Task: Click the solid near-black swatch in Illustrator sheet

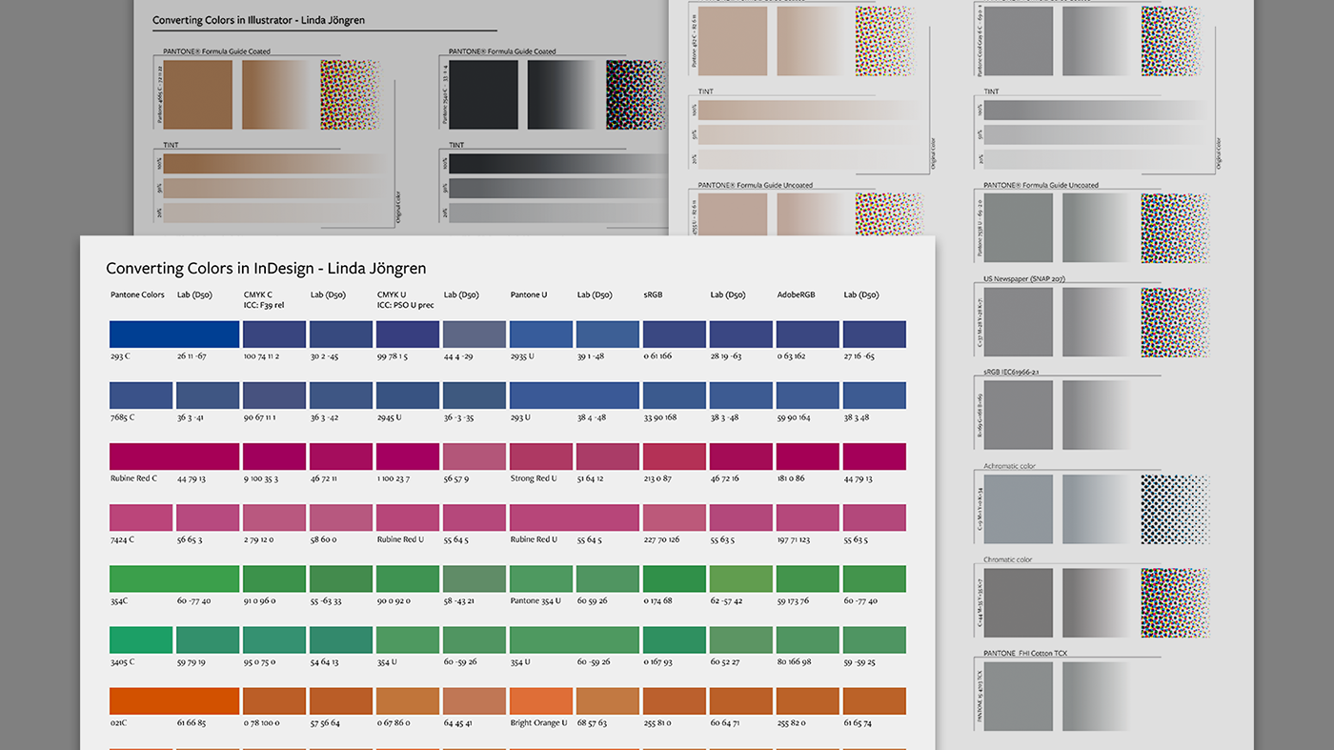Action: tap(484, 94)
